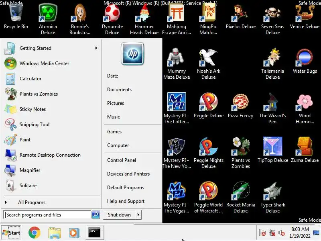Viewport: 321px width, 241px height.
Task: Open Mystery PI The Vegas shortcut
Action: click(176, 198)
